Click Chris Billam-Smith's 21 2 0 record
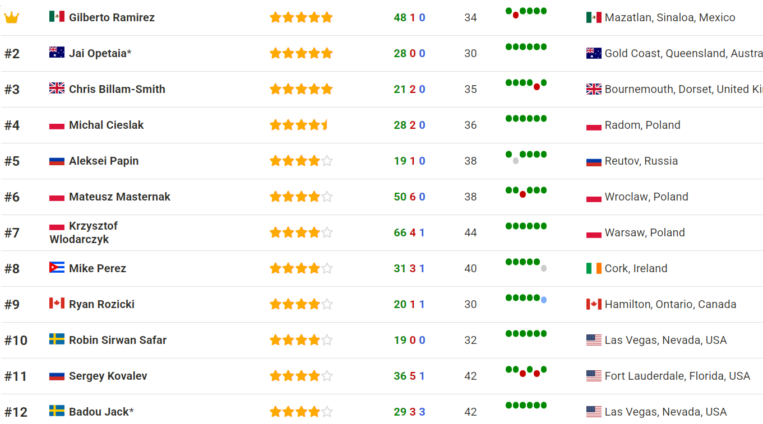Image resolution: width=763 pixels, height=424 pixels. coord(409,89)
